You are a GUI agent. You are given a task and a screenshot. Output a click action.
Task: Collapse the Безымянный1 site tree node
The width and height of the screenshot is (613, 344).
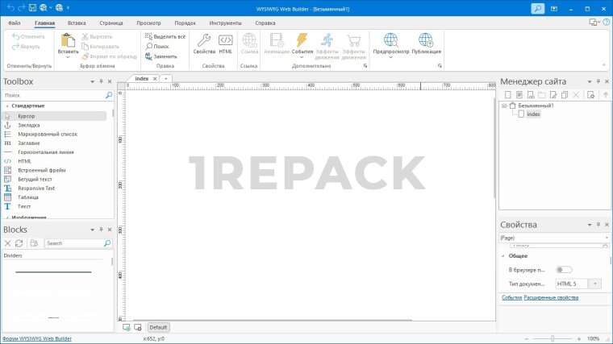click(503, 106)
